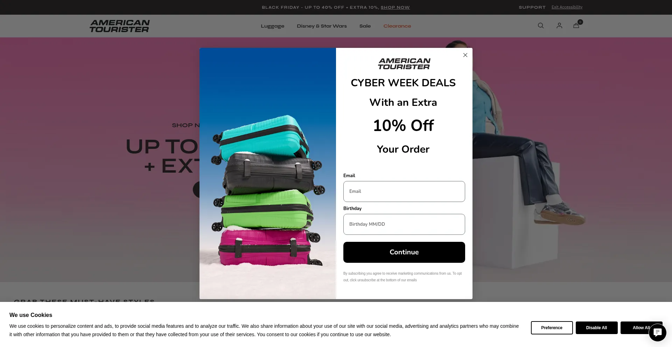
Task: Open the Disney & Star Wars menu
Action: coord(322,26)
